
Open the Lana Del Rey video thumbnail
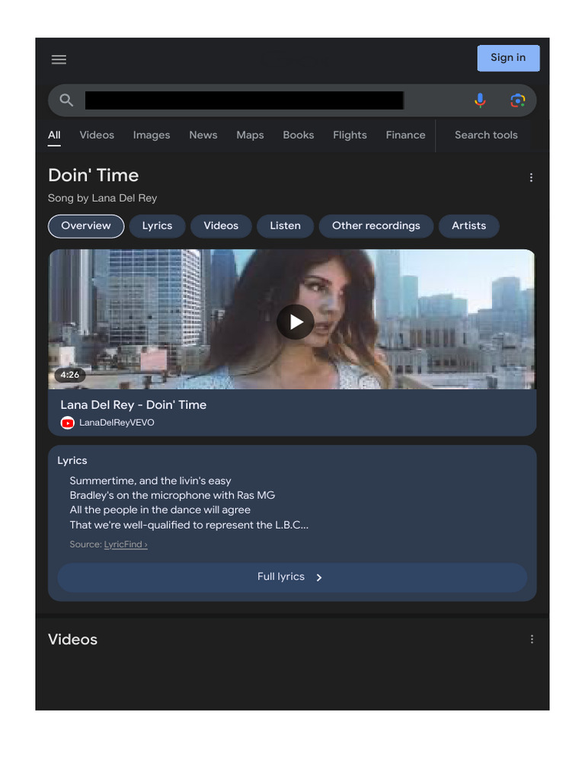coord(292,319)
